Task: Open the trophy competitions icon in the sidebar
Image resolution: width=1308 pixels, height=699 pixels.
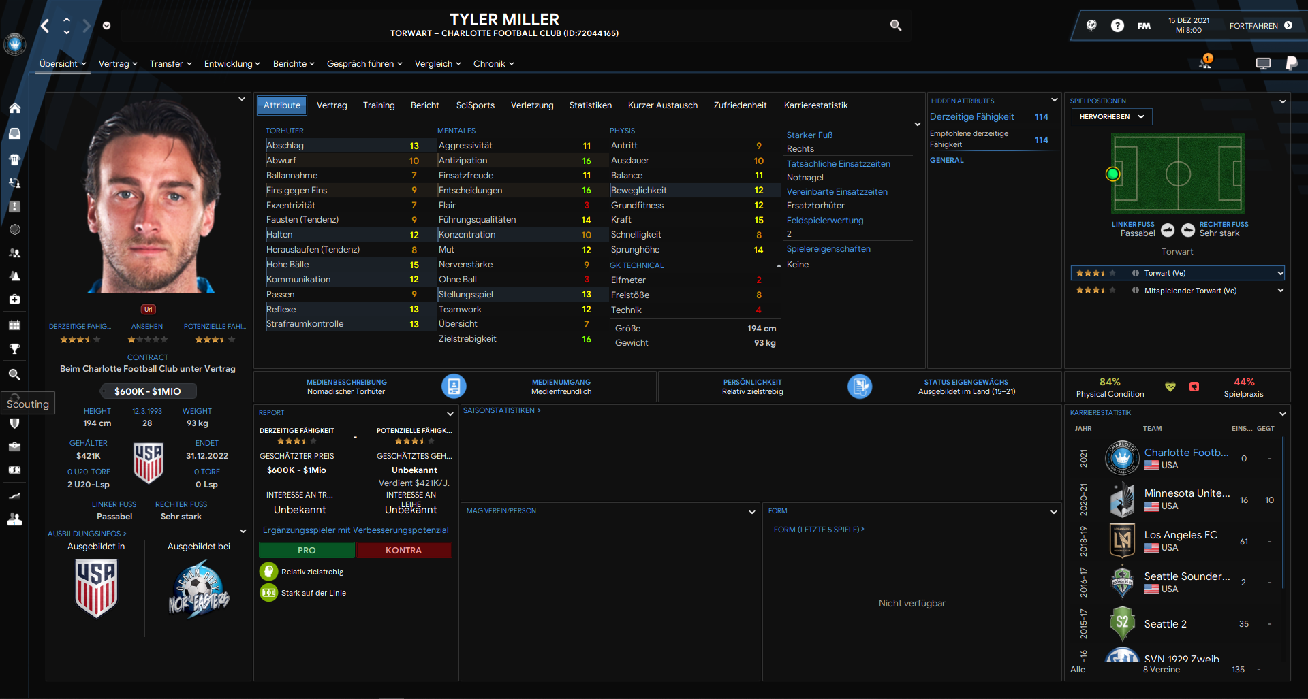Action: tap(14, 348)
